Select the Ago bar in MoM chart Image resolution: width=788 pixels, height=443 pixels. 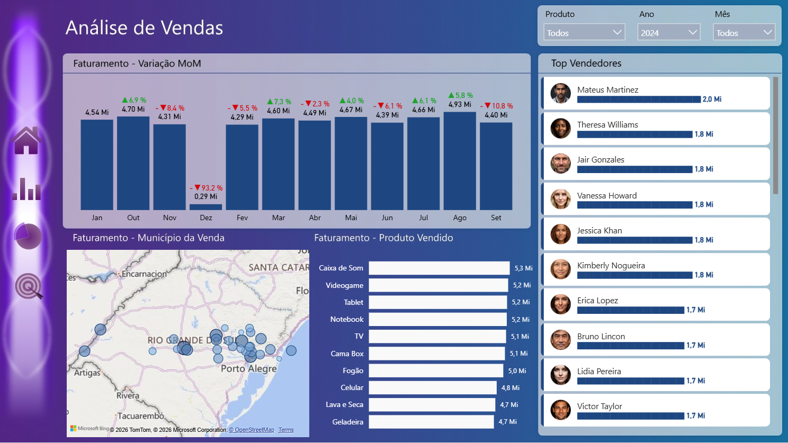pos(460,161)
